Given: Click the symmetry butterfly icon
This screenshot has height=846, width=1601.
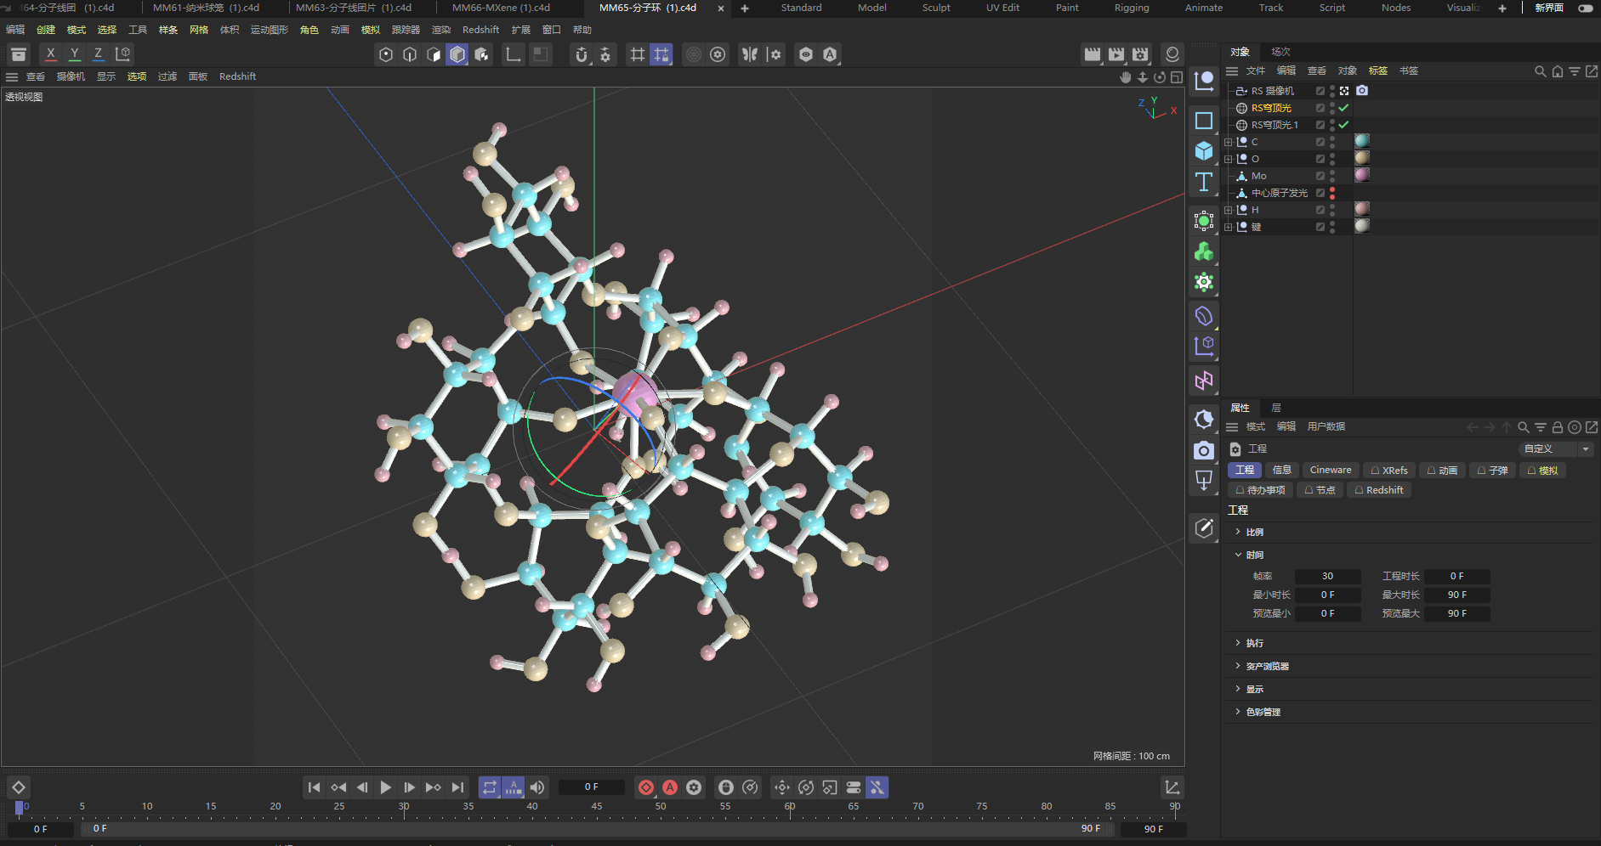Looking at the screenshot, I should (x=749, y=54).
